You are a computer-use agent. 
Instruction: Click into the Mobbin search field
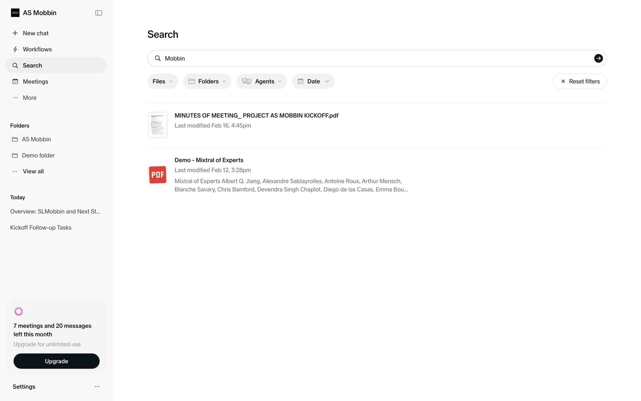(x=367, y=58)
